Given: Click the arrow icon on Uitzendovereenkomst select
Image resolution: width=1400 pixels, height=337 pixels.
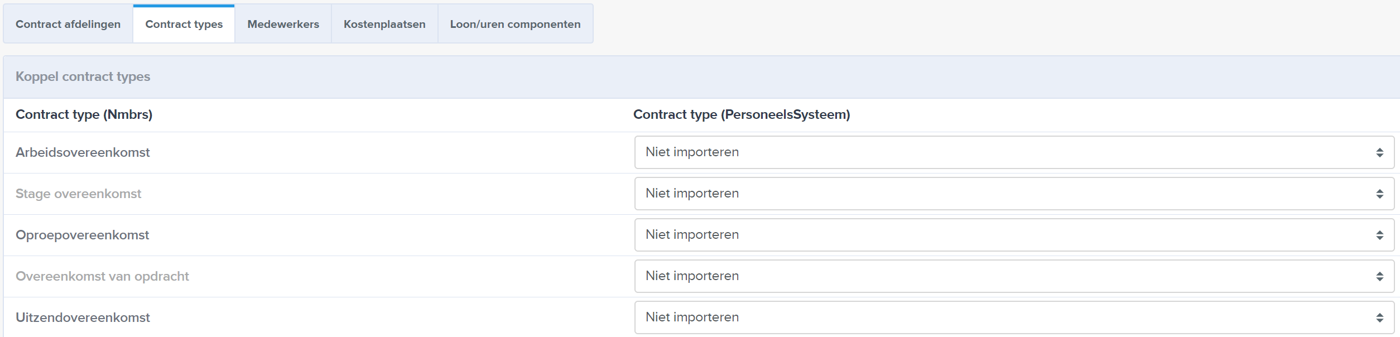Looking at the screenshot, I should tap(1379, 317).
